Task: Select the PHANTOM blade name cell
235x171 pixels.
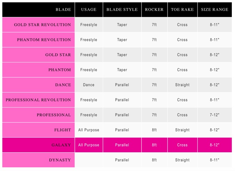Action: (x=39, y=70)
